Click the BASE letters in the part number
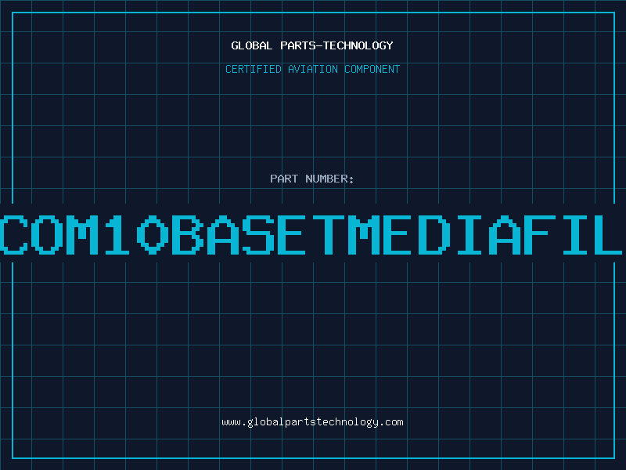 click(x=239, y=234)
